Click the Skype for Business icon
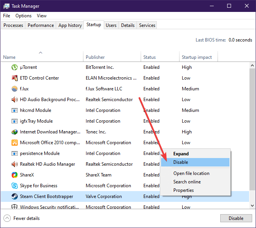Viewport: 256px width, 228px height. point(15,186)
